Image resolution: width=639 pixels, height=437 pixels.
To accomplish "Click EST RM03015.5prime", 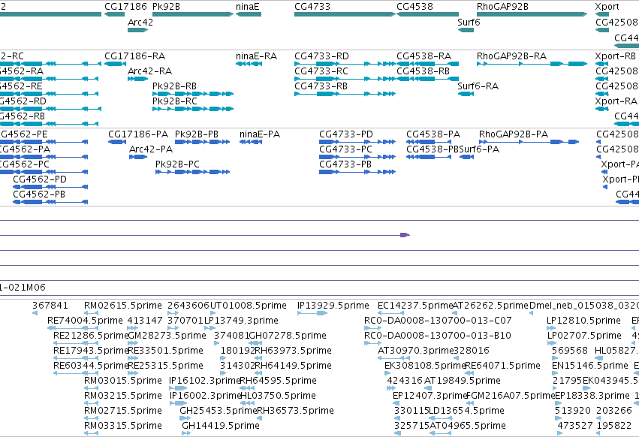I will click(x=122, y=381).
